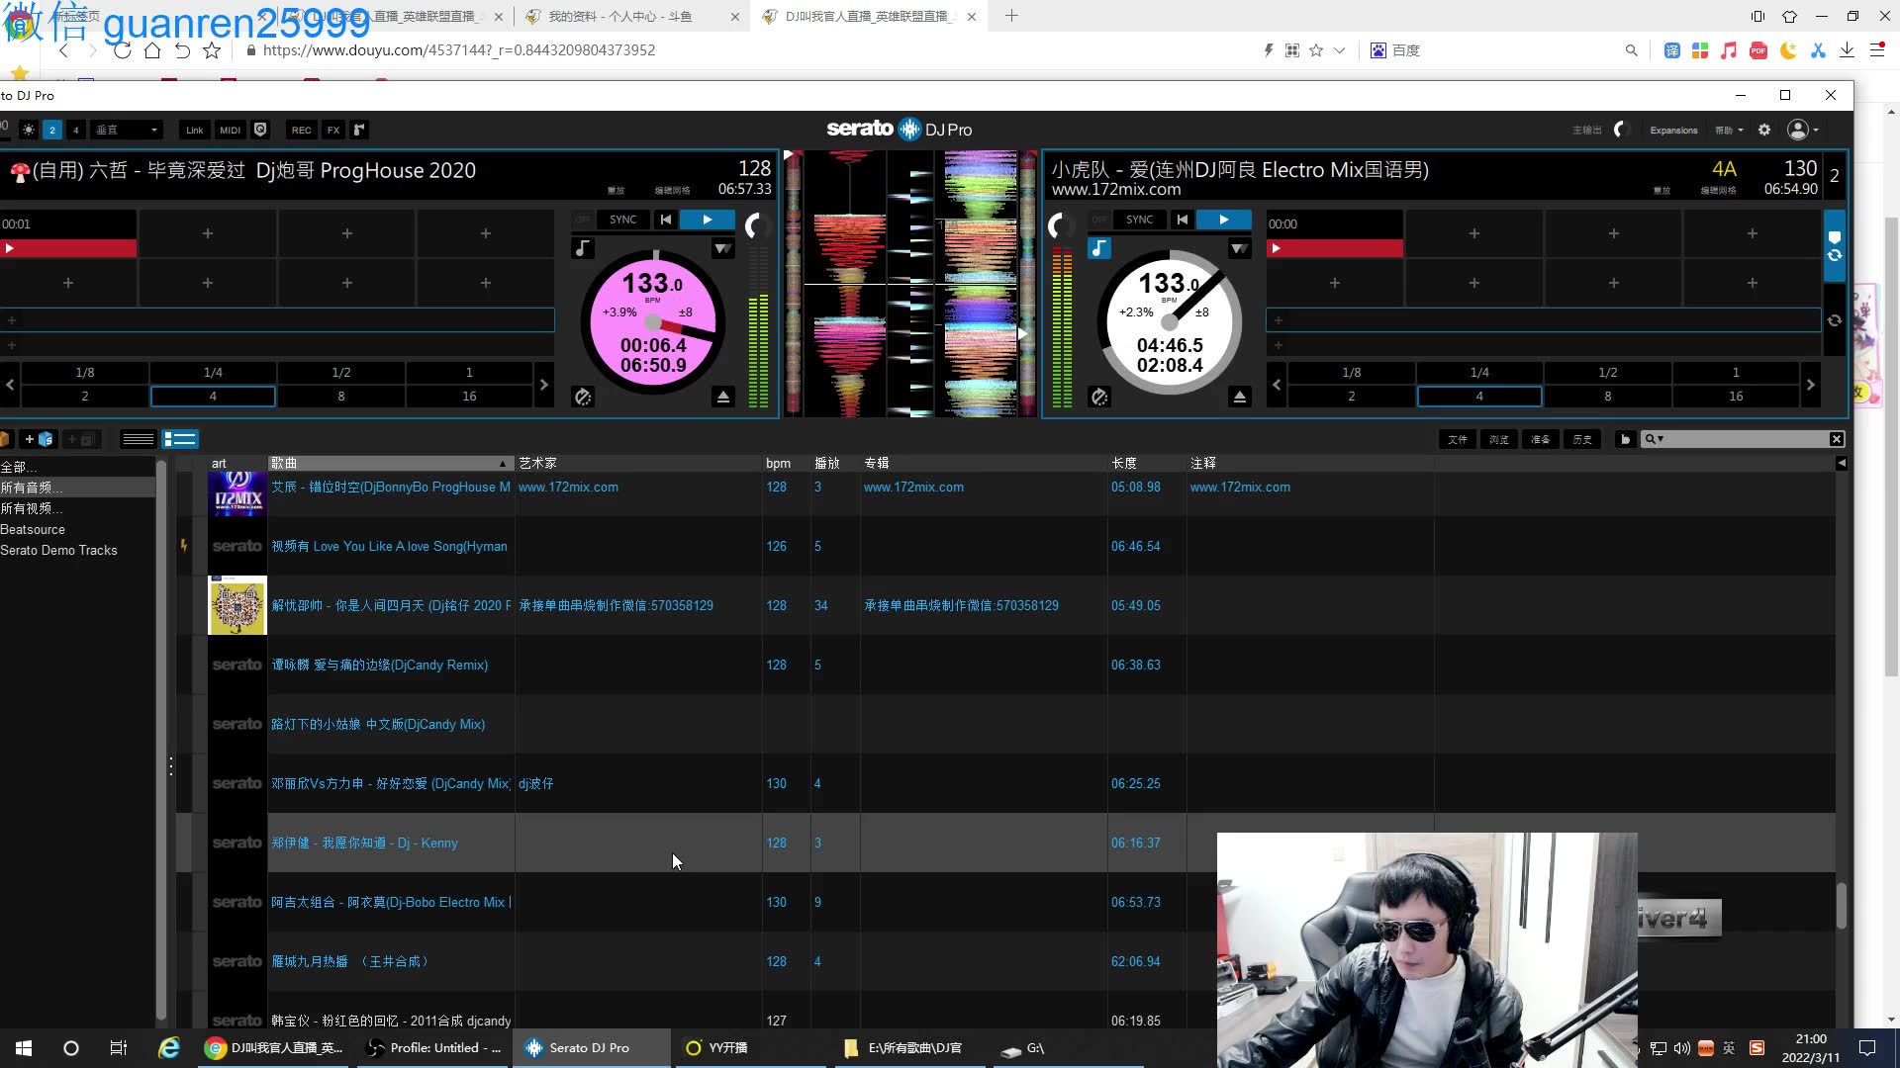Open the user account dropdown
This screenshot has width=1900, height=1068.
[1803, 130]
